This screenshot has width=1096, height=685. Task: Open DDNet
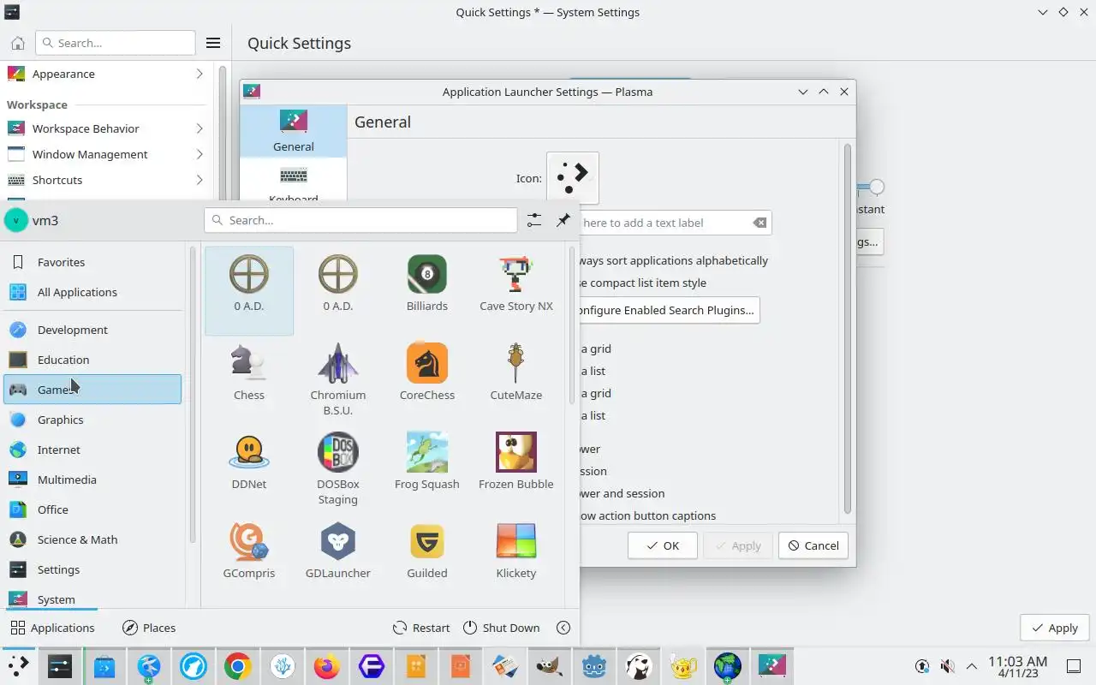pos(249,462)
